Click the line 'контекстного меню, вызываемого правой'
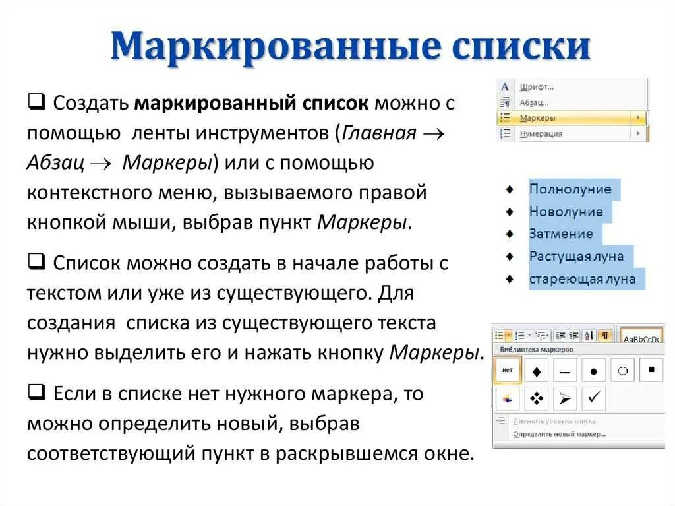The image size is (675, 506). [227, 193]
